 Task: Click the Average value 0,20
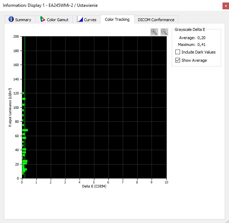(201, 38)
